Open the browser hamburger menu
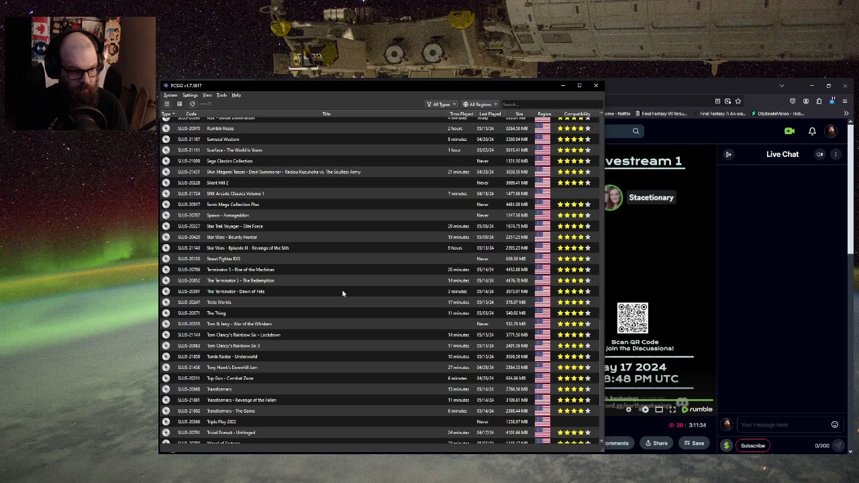Viewport: 859px width, 483px height. 845,101
